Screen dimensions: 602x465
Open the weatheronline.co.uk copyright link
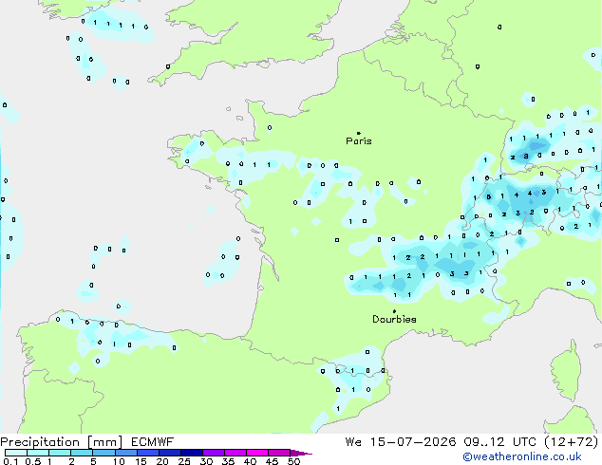pyautogui.click(x=522, y=456)
